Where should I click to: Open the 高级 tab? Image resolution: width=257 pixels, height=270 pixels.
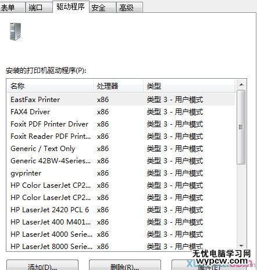130,8
